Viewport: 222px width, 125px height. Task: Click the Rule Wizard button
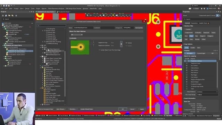(61, 109)
